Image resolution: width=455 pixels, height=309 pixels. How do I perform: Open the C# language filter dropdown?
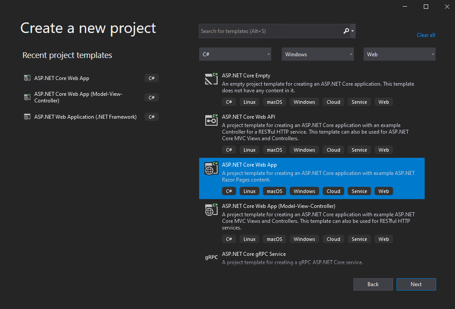(x=235, y=54)
